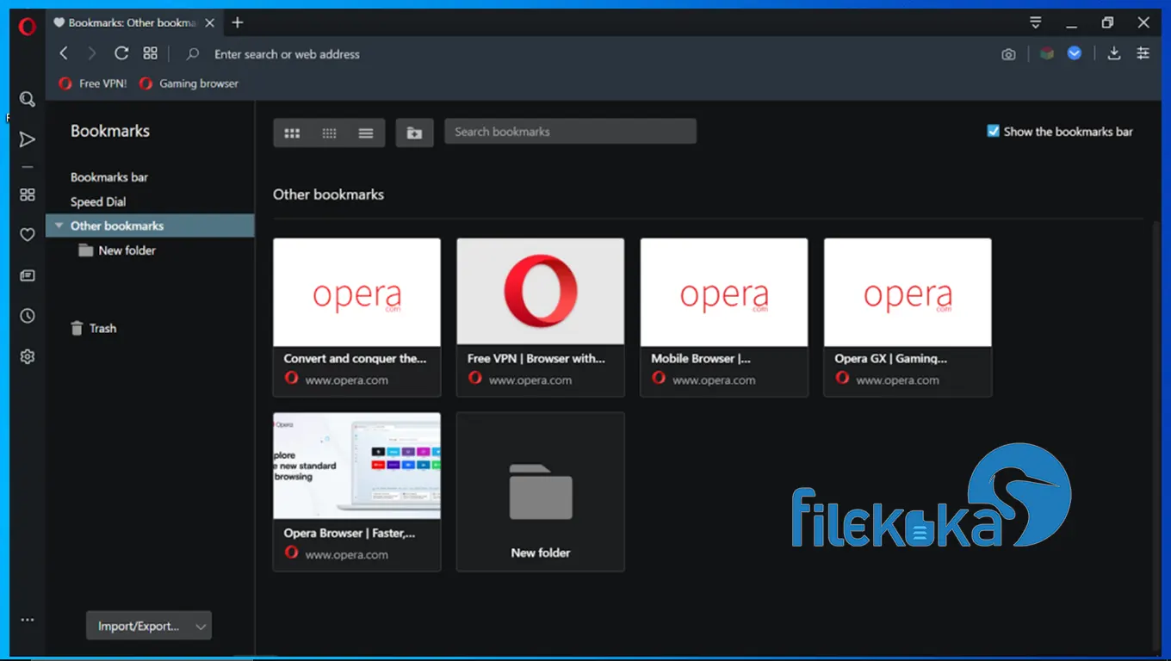Open Settings via sidebar gear icon
The height and width of the screenshot is (661, 1171).
pos(28,356)
